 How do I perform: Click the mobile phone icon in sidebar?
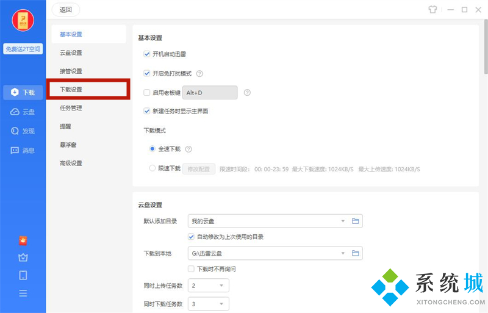(x=23, y=275)
